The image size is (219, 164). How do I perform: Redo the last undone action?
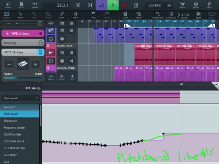point(107,15)
